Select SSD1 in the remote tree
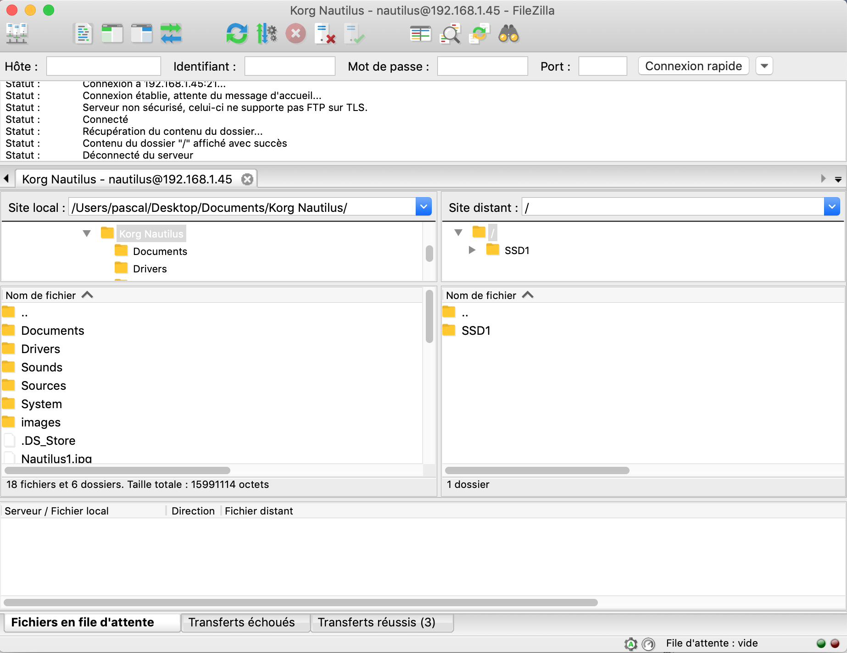Image resolution: width=847 pixels, height=653 pixels. [517, 250]
